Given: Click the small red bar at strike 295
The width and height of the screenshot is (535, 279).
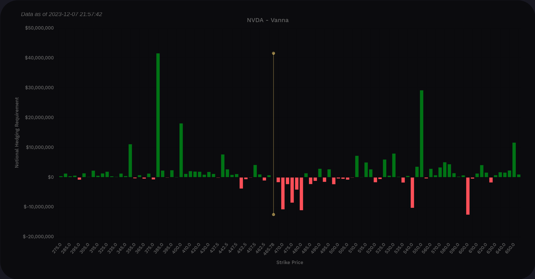Looking at the screenshot, I should point(79,178).
